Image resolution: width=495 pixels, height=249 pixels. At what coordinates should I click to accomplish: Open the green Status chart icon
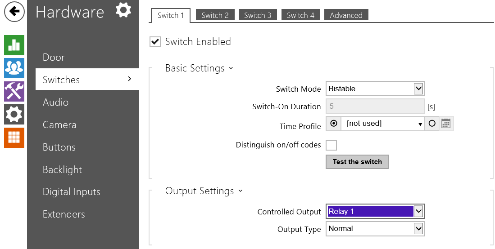tap(14, 45)
